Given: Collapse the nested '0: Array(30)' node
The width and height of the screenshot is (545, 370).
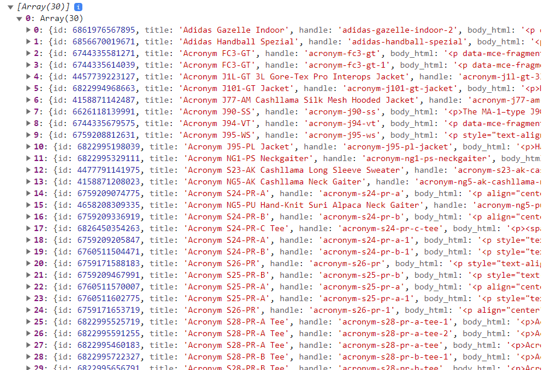Looking at the screenshot, I should 19,19.
